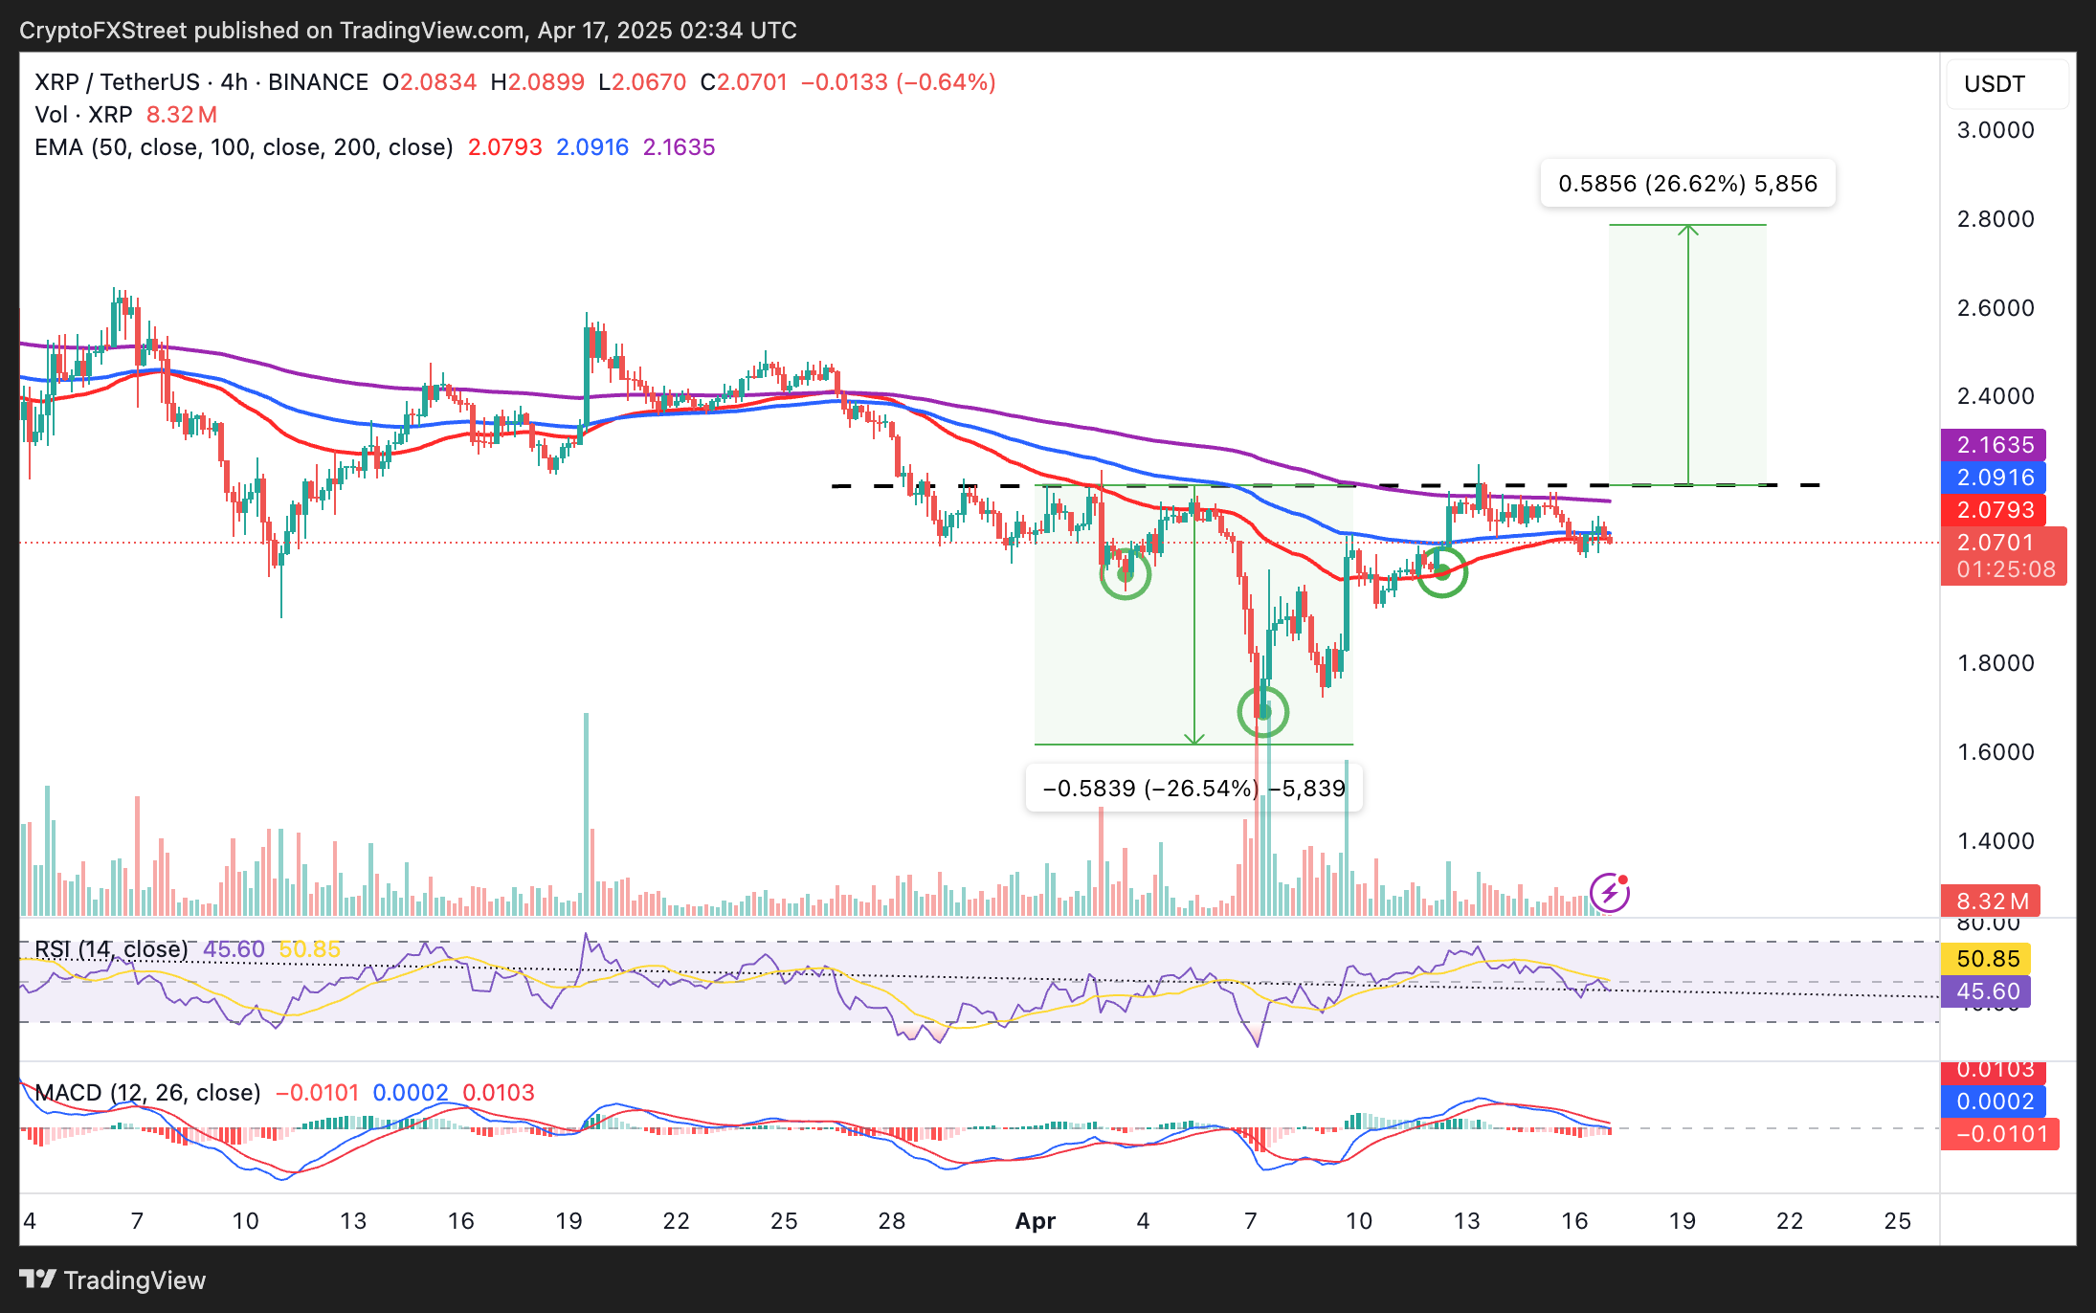Select the MACD (12, 26, close) indicator label
The image size is (2096, 1313).
click(147, 1093)
